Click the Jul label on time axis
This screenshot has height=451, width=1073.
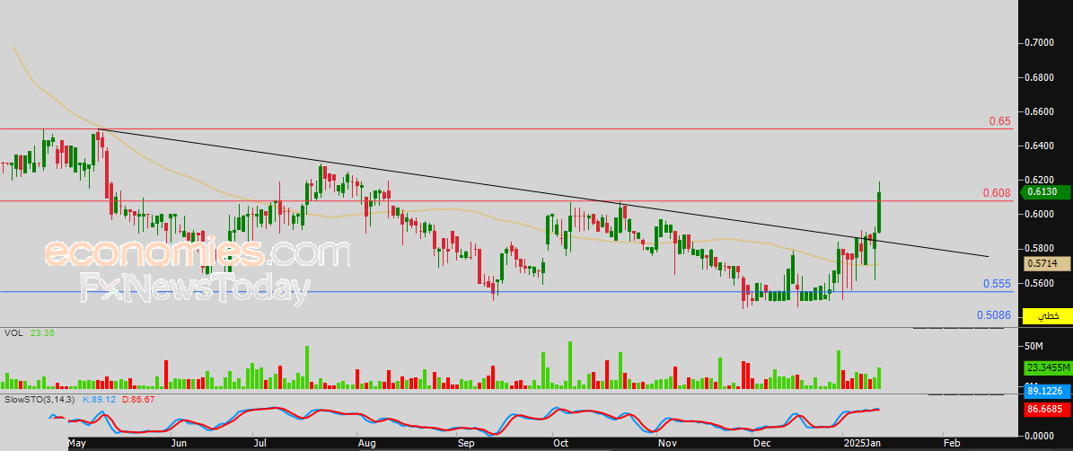pos(260,444)
